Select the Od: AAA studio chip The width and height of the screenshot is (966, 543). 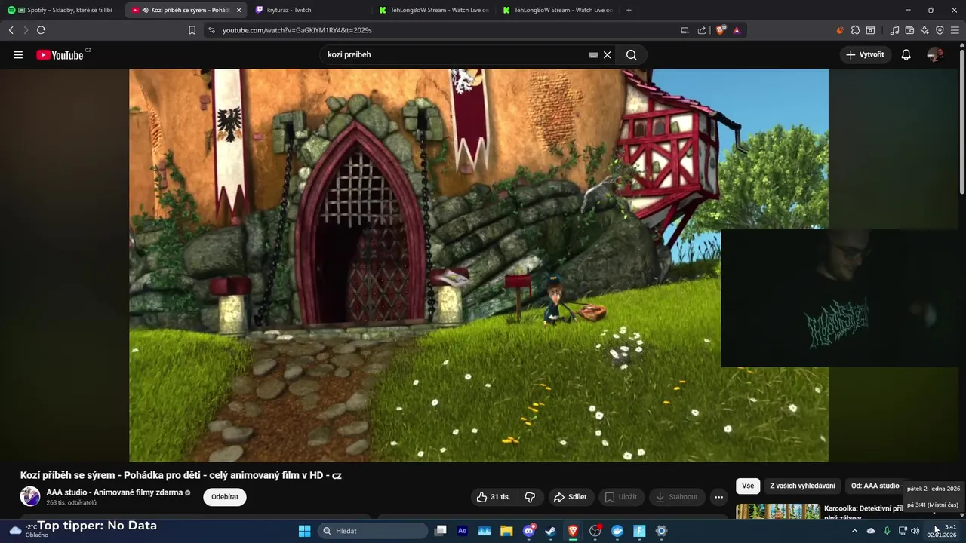point(875,486)
